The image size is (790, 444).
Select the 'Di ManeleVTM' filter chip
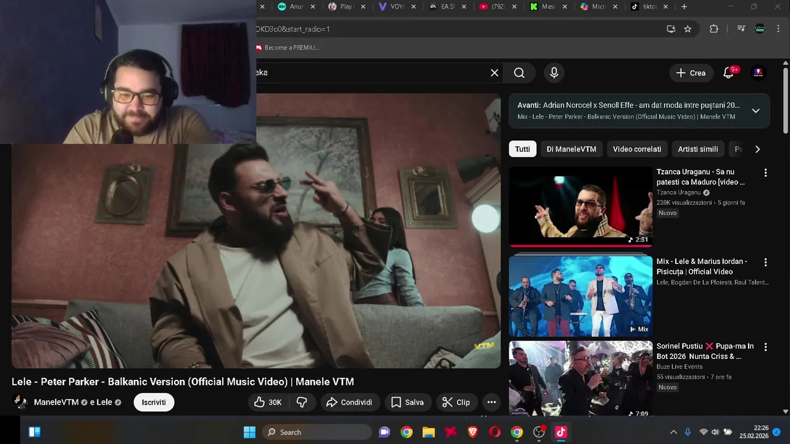click(572, 149)
